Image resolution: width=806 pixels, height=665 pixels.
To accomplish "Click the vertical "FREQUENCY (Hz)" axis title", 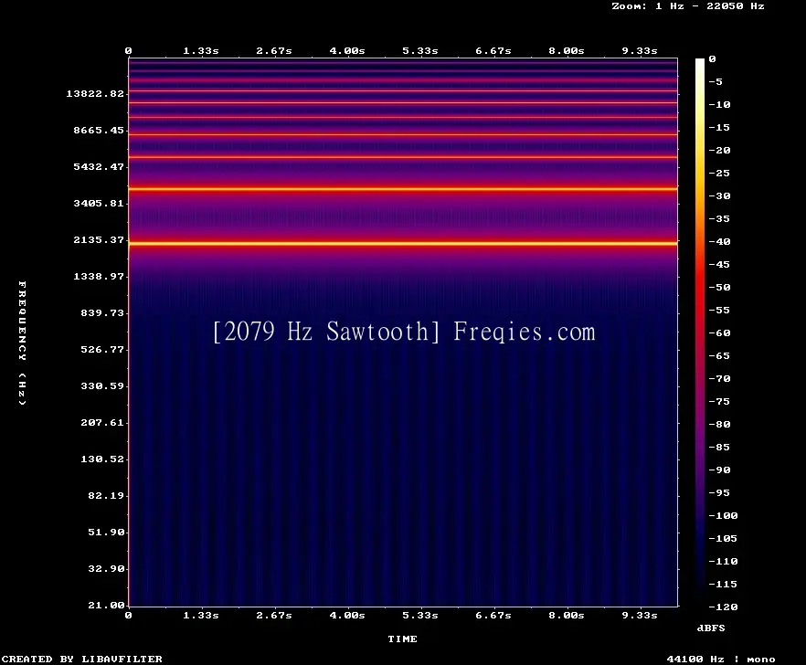I will pos(22,343).
